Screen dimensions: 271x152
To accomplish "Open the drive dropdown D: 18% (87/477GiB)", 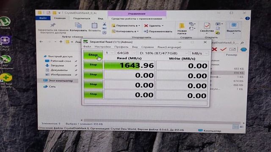I will pos(163,53).
